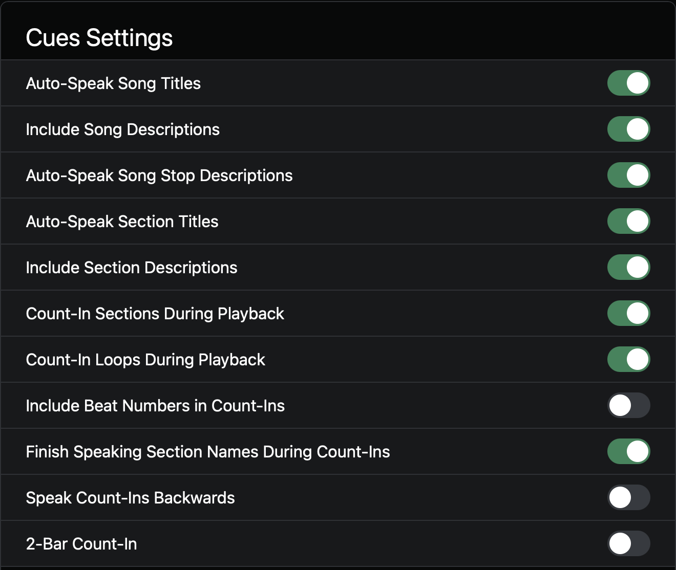Enable Speak Count-Ins Backwards switch
The height and width of the screenshot is (570, 676).
tap(628, 497)
